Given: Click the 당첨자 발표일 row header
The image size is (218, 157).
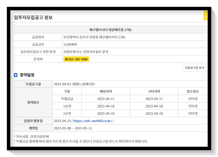Looking at the screenshot, I should tap(33, 121).
